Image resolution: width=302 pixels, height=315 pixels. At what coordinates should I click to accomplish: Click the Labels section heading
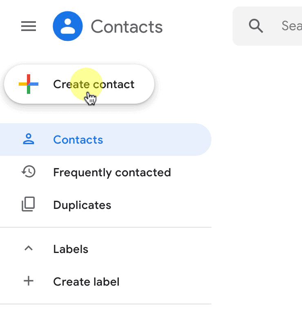coord(71,249)
